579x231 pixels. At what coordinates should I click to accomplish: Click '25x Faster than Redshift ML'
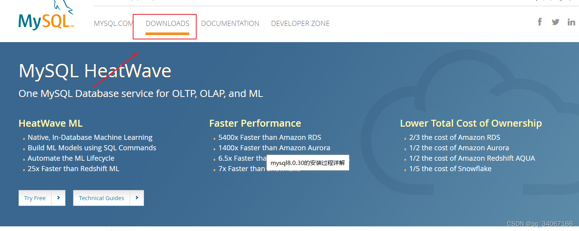(74, 169)
